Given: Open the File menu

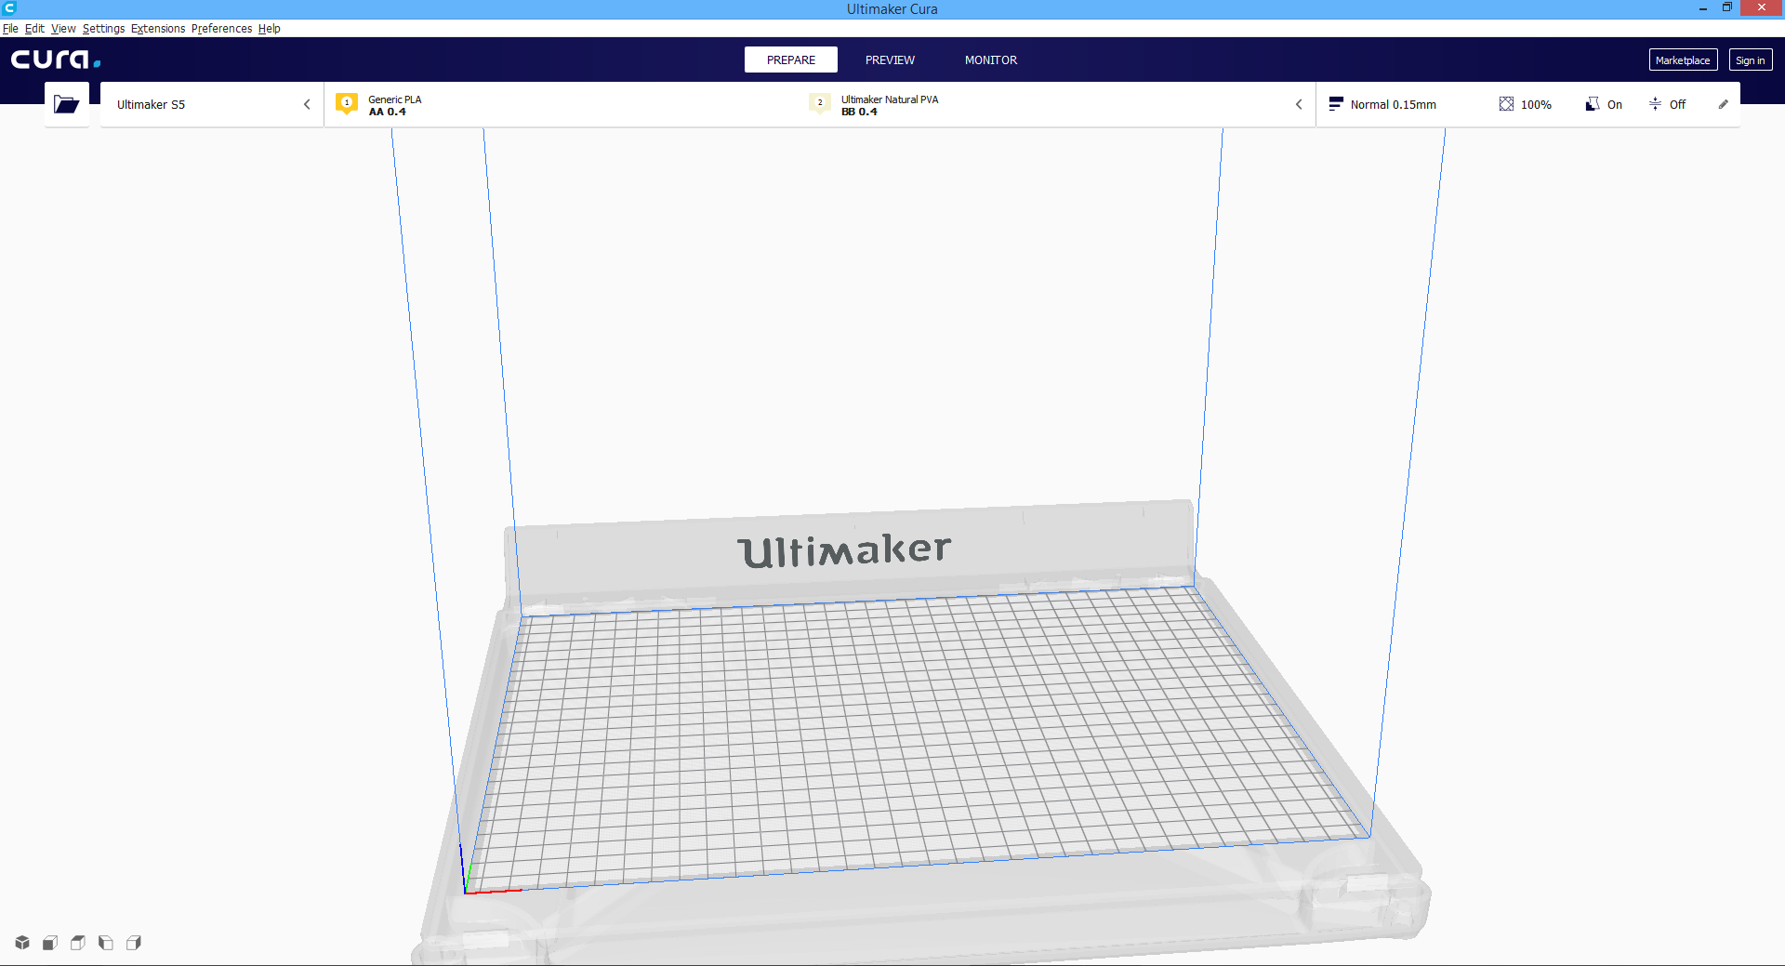Looking at the screenshot, I should 10,29.
